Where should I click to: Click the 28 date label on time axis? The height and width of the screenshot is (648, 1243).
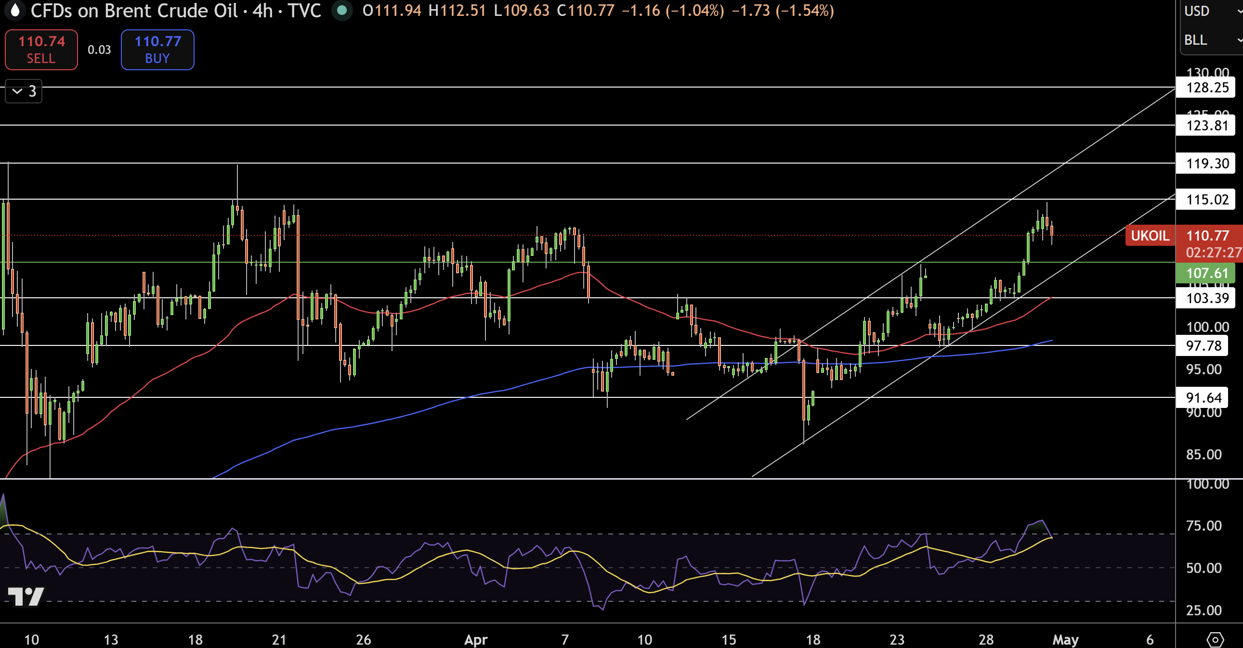[986, 640]
